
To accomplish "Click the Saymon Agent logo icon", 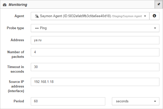I will pos(37,16).
